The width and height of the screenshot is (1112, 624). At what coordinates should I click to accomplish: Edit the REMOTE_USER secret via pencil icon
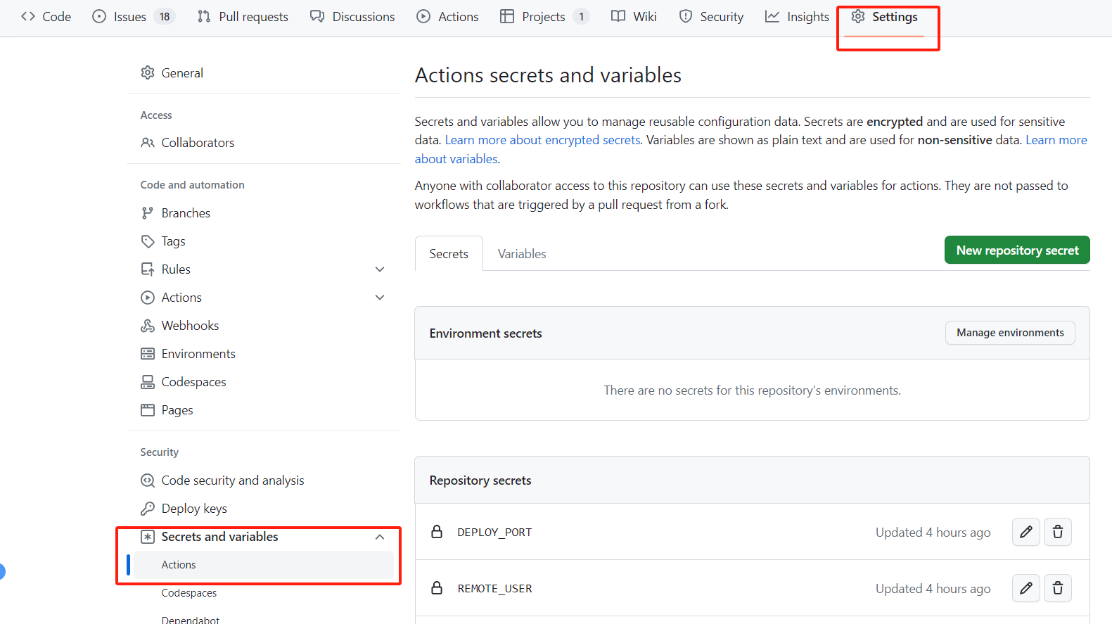tap(1025, 588)
